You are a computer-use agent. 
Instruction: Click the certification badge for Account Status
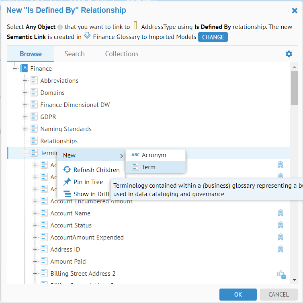[280, 225]
